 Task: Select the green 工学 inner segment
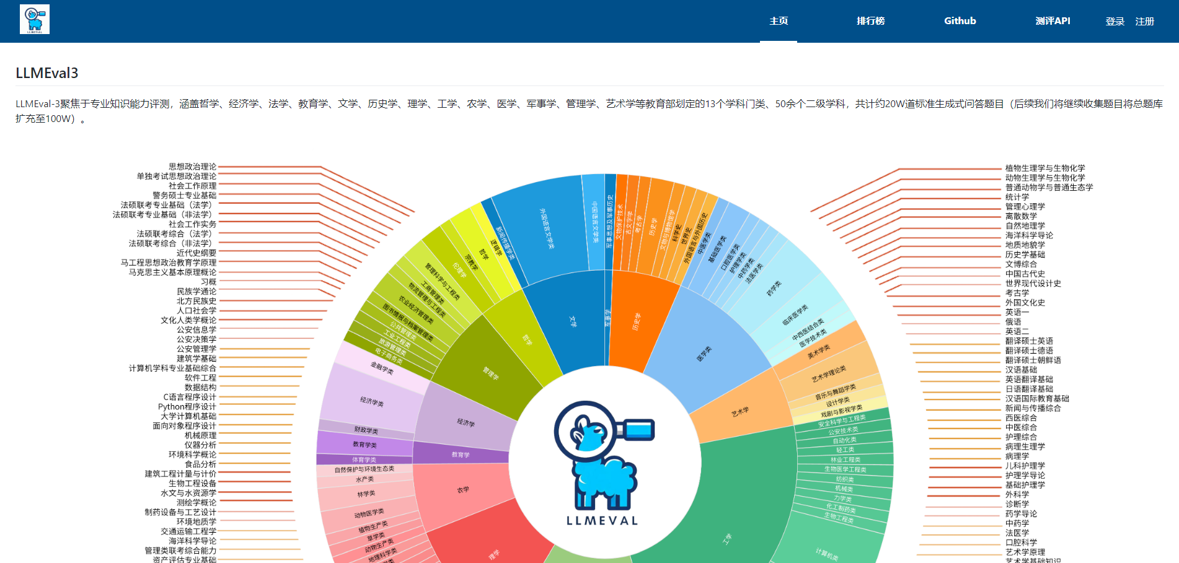(726, 538)
